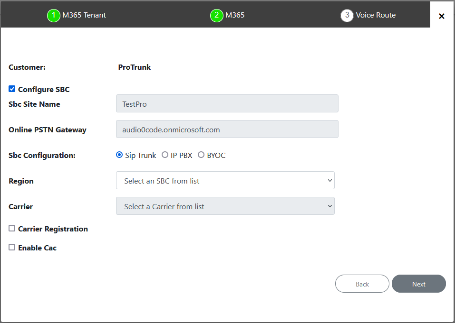Select the Sip Trunk radio button
Image resolution: width=455 pixels, height=323 pixels.
click(119, 155)
